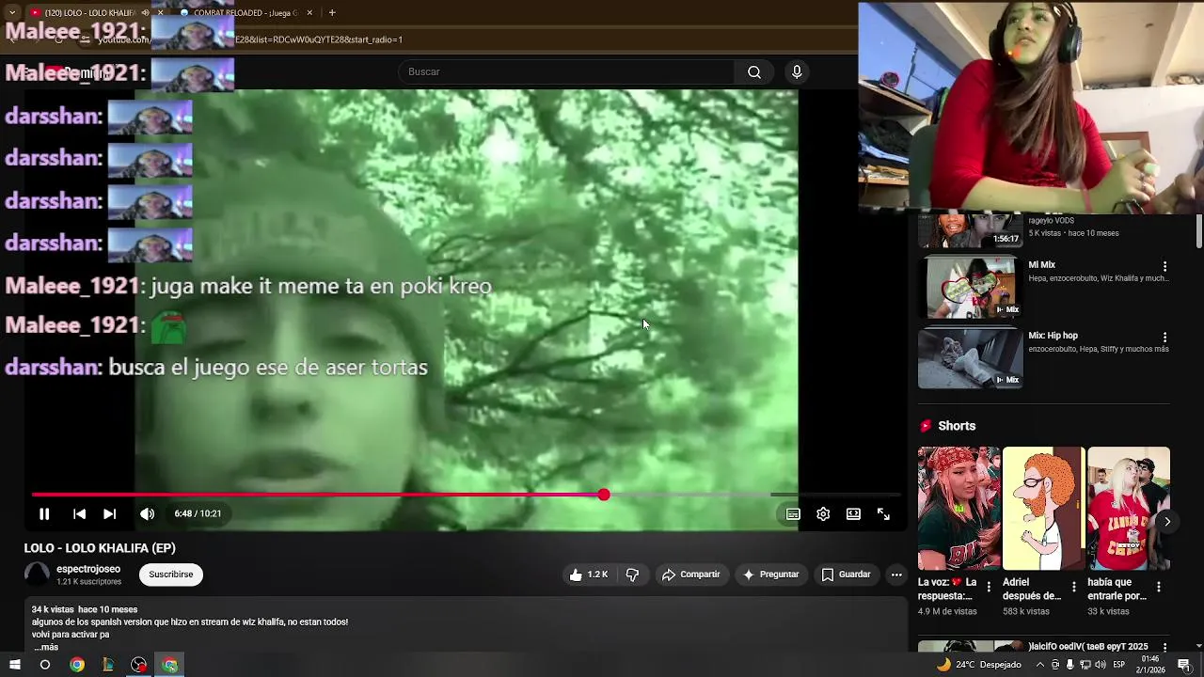Expand the description with ...más

(46, 647)
